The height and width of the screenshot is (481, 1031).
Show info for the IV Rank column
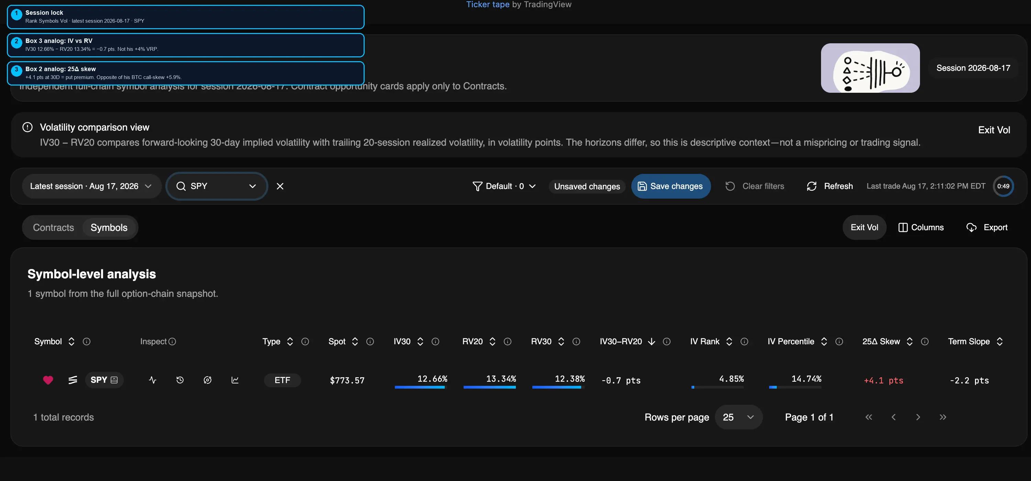tap(744, 342)
